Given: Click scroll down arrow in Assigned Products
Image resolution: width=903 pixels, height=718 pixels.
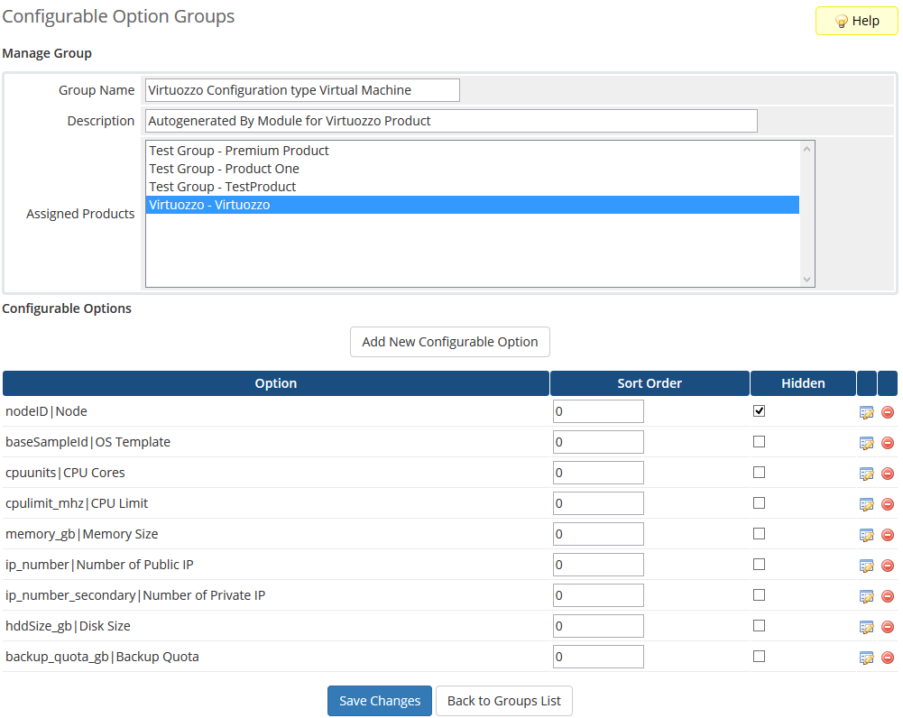Looking at the screenshot, I should 806,280.
